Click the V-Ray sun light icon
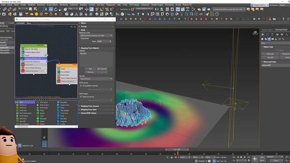 pos(56,14)
